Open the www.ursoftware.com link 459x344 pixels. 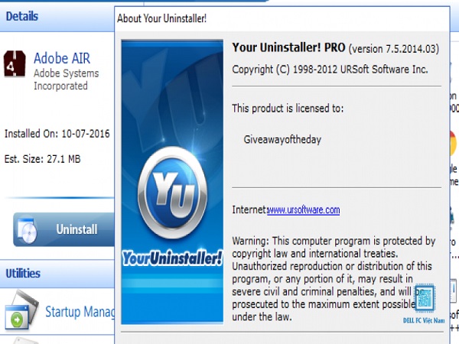(x=303, y=210)
